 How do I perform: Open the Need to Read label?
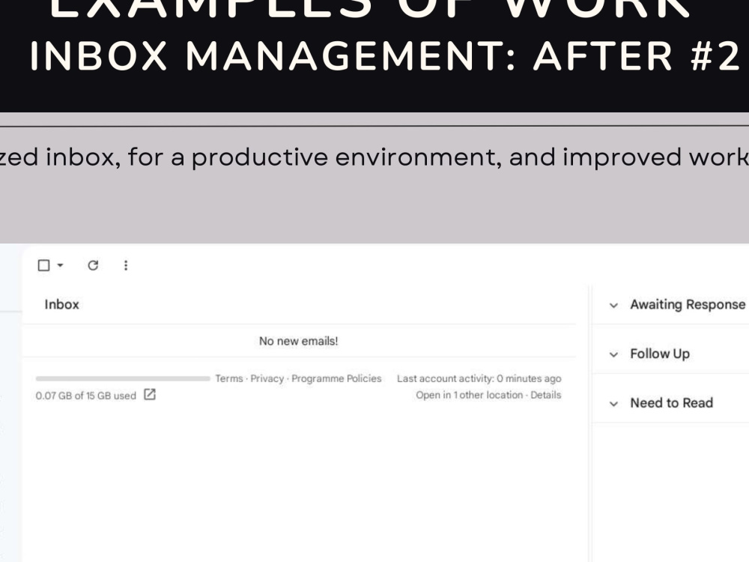pyautogui.click(x=672, y=403)
